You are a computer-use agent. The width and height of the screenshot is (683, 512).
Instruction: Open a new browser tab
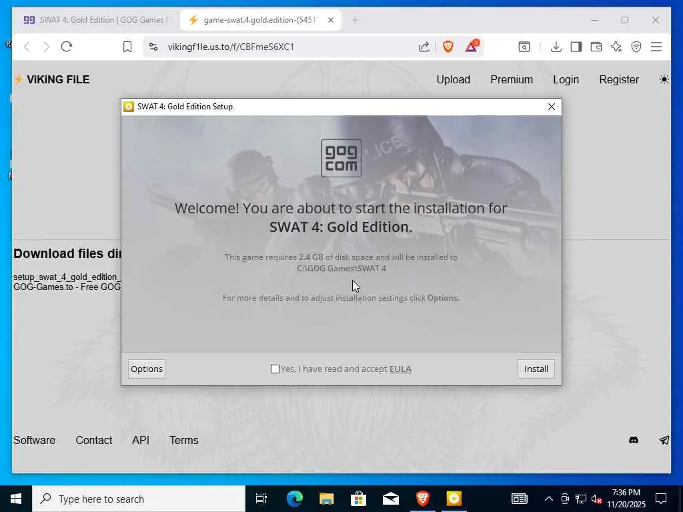(356, 20)
